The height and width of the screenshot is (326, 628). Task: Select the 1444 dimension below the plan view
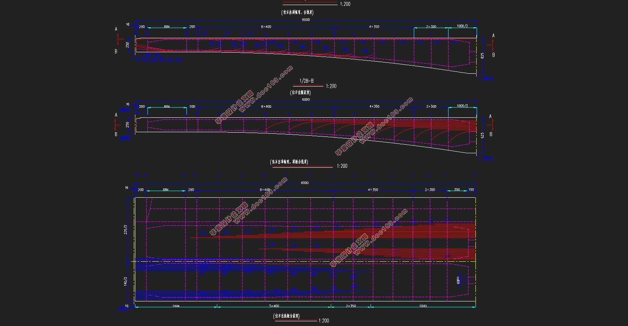(176, 306)
